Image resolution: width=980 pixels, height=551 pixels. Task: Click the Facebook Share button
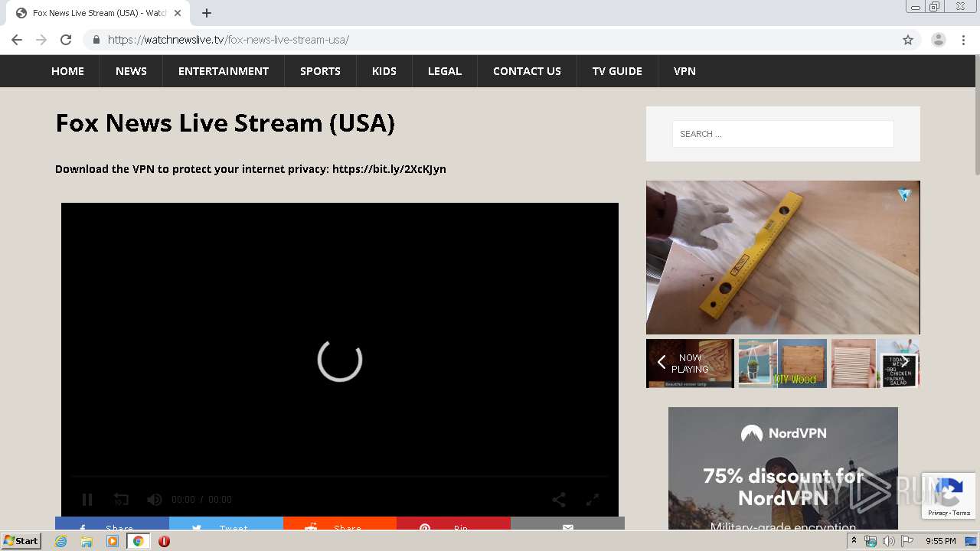coord(112,523)
